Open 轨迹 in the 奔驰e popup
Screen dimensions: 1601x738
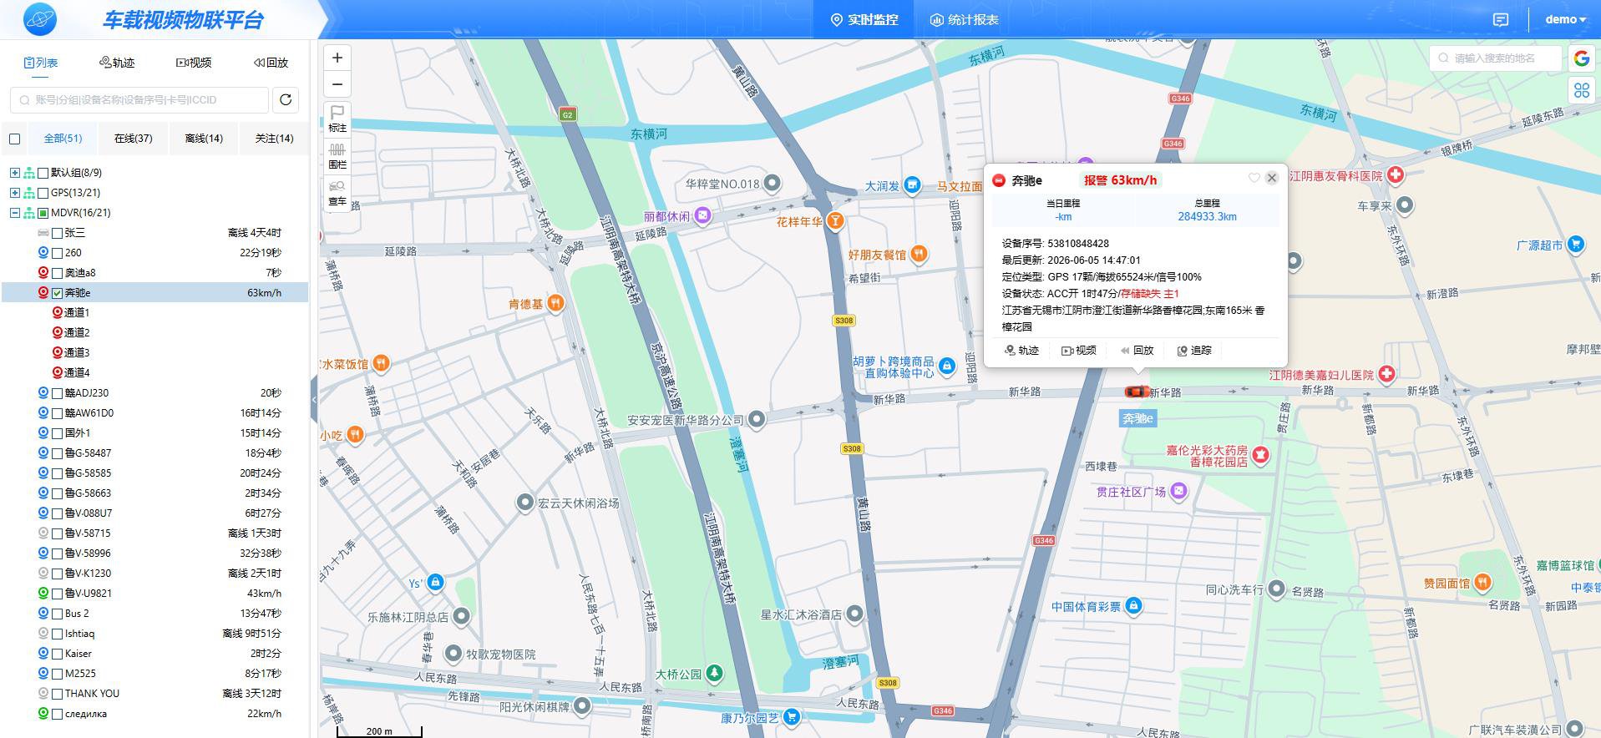tap(1021, 351)
